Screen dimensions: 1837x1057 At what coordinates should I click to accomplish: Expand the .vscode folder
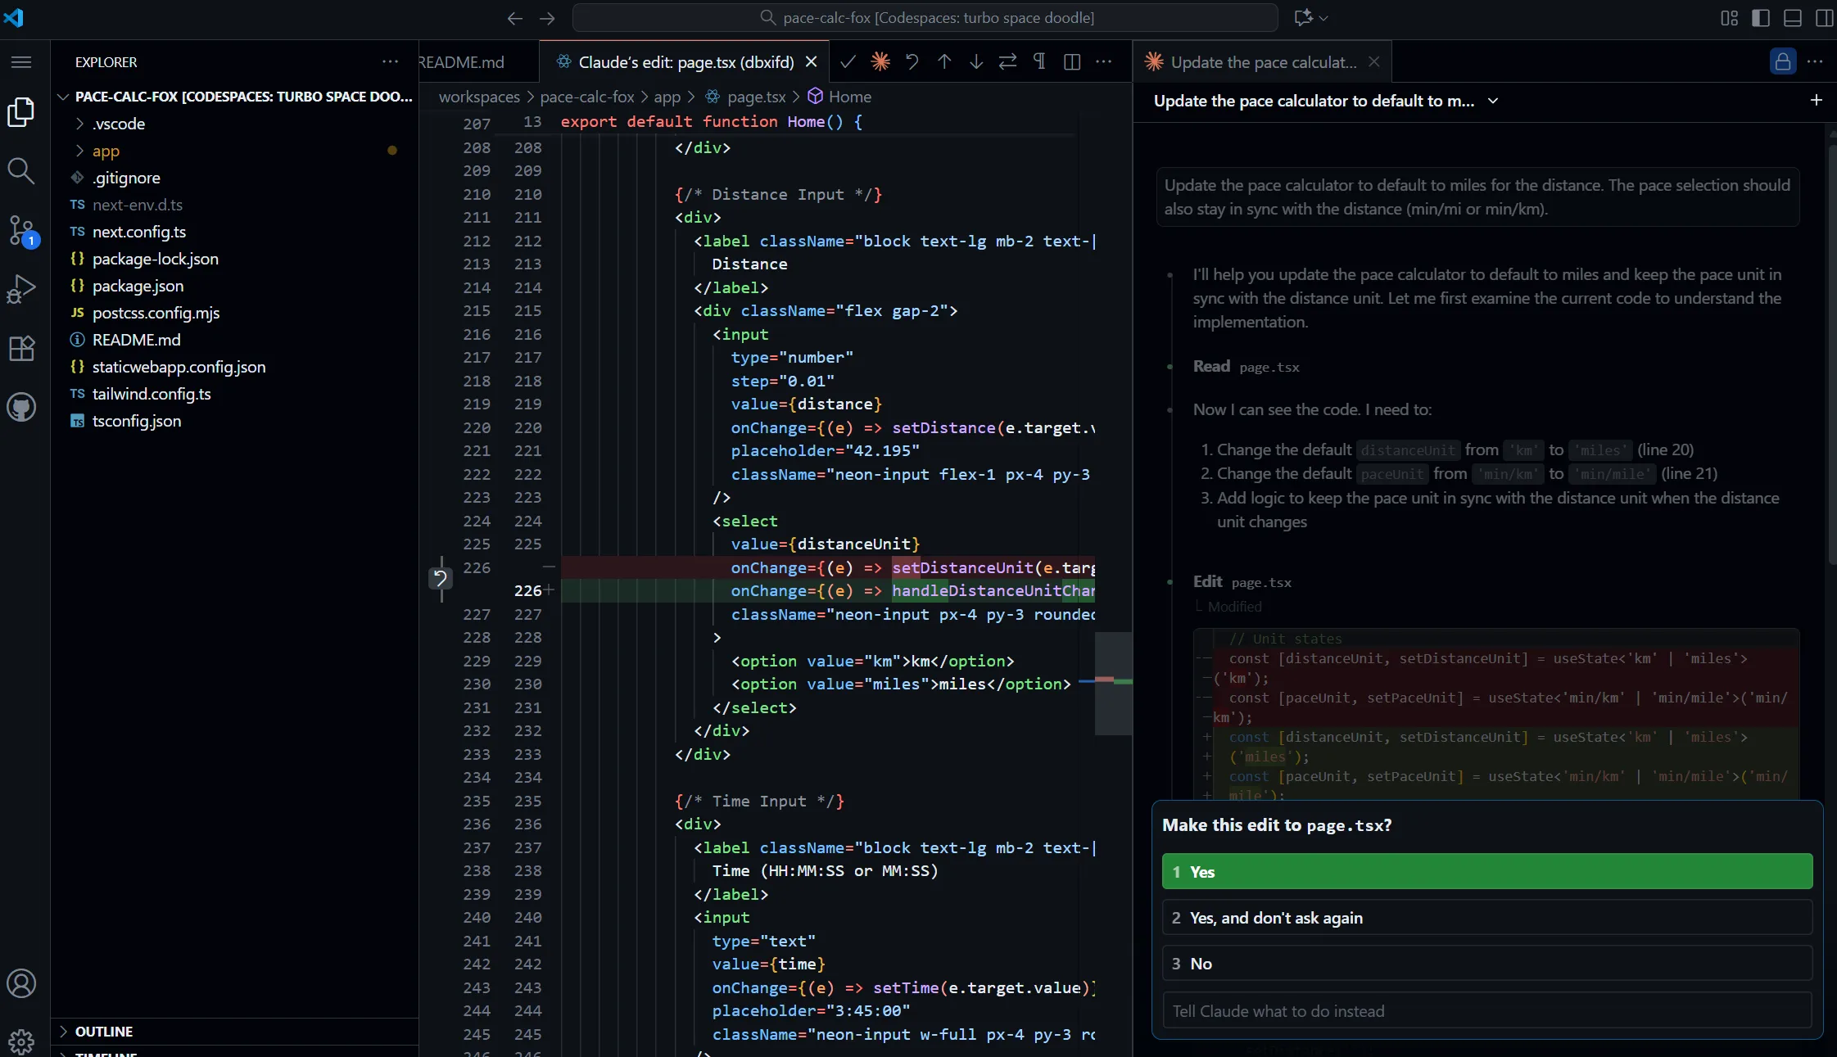(x=117, y=124)
